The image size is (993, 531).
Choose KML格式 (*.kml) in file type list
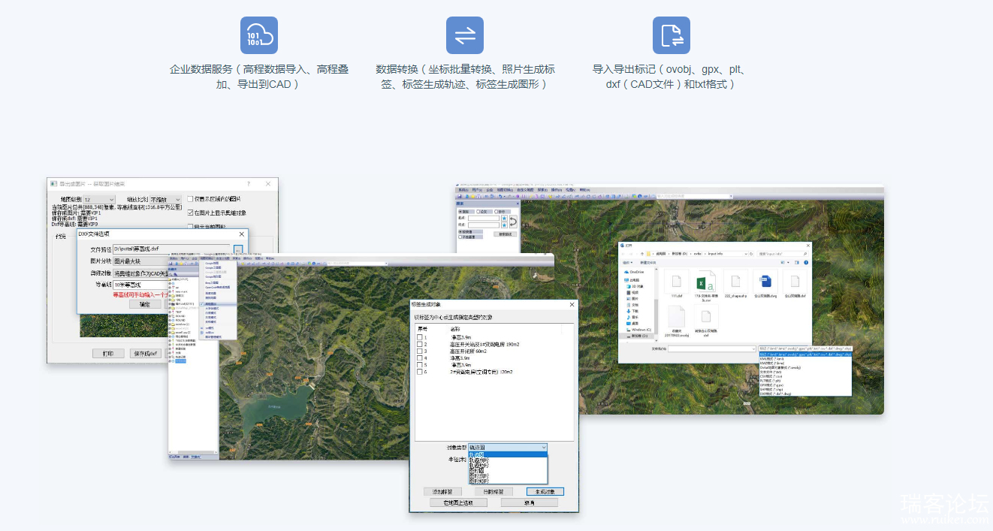click(805, 358)
